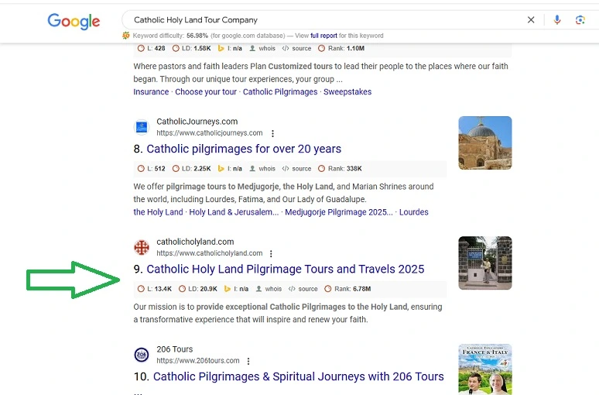The height and width of the screenshot is (395, 599).
Task: Click L: 512 links metric
Action: click(152, 169)
